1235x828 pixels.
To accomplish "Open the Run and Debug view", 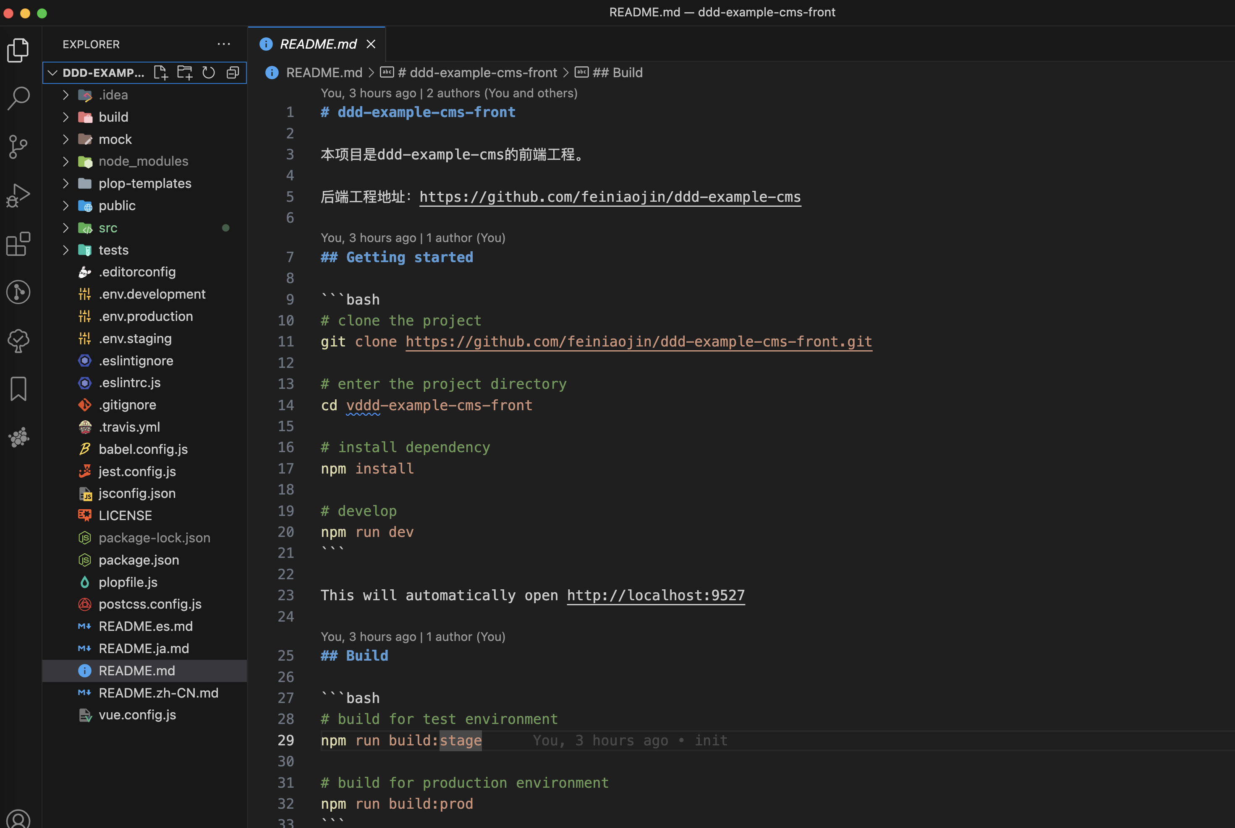I will tap(18, 195).
